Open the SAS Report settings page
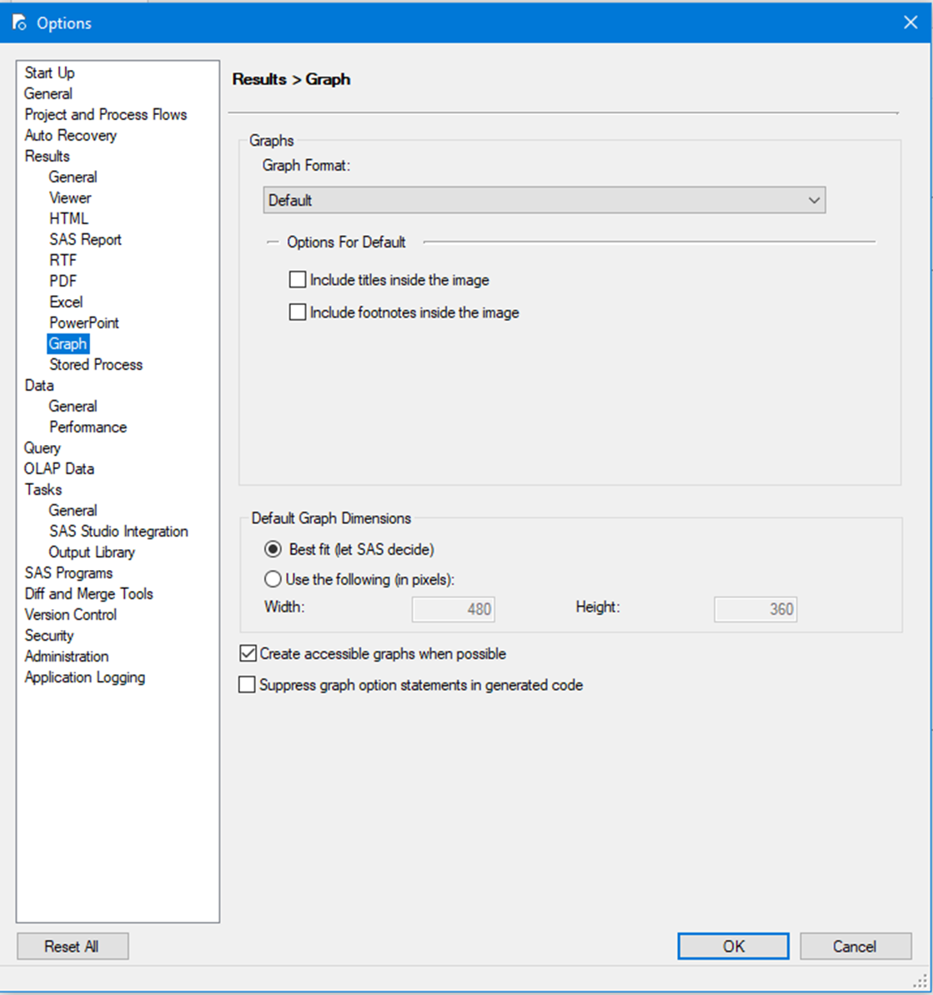Screen dimensions: 933x995 (86, 239)
